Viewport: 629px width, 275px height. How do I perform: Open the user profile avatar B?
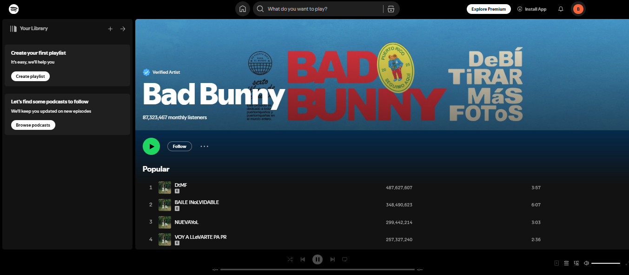pos(578,9)
